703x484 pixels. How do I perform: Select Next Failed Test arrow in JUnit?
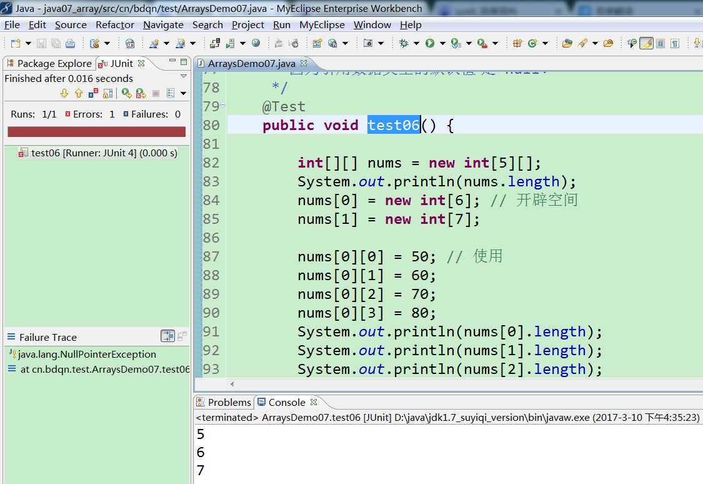pyautogui.click(x=64, y=93)
